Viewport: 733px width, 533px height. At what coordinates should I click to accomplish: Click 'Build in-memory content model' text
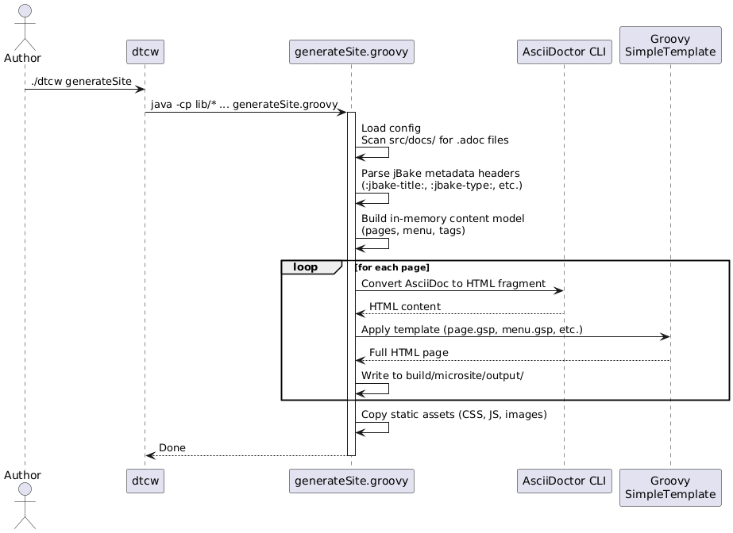coord(442,219)
